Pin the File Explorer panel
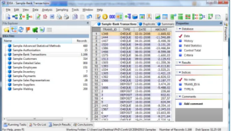Image resolution: width=232 pixels, height=131 pixels. coord(87,23)
